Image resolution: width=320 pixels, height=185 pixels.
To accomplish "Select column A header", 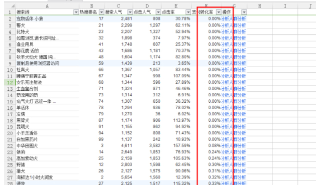I will [x=47, y=6].
